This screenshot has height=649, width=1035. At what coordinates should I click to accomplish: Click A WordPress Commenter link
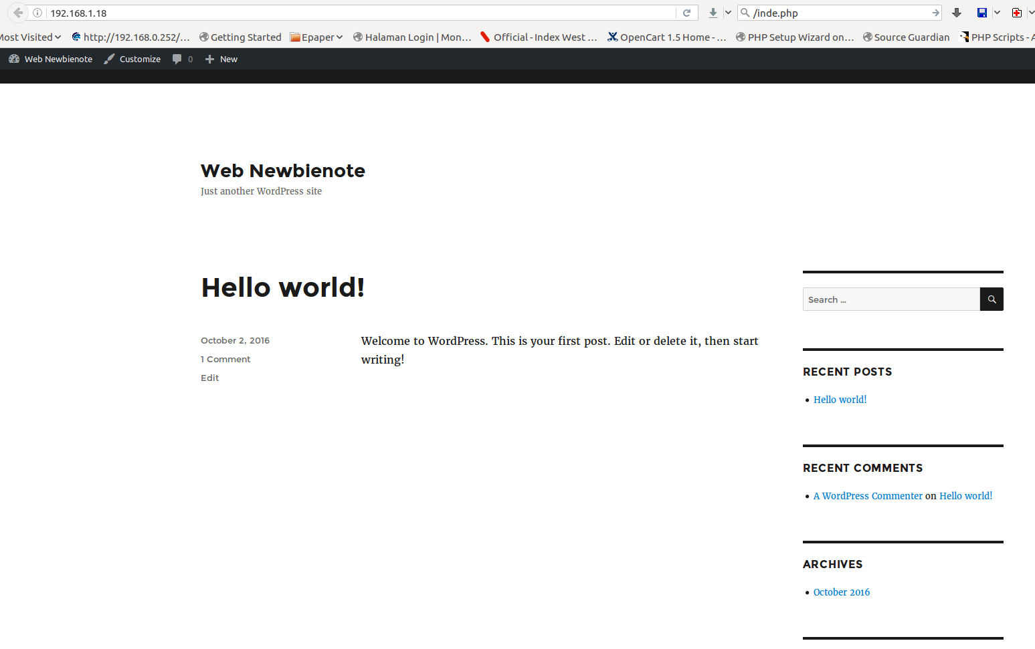pyautogui.click(x=868, y=496)
